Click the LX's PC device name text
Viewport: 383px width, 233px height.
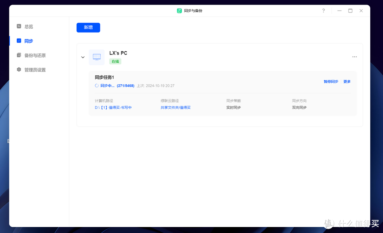pos(118,53)
